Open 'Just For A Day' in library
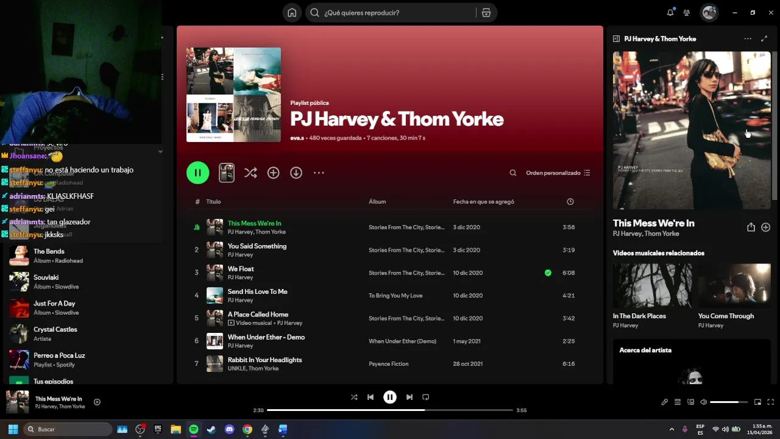 click(x=87, y=308)
